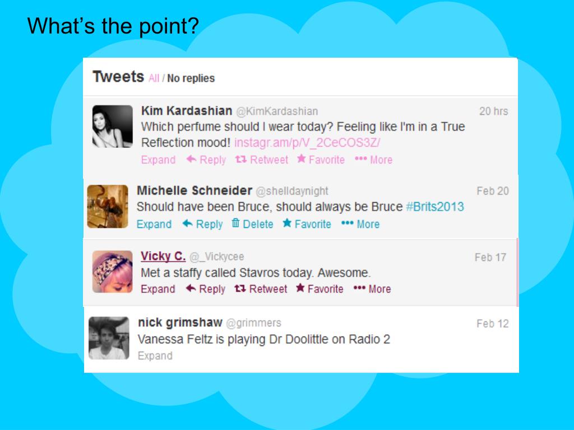Favorite Michelle Schneider's tweet
This screenshot has width=574, height=430.
tap(307, 224)
